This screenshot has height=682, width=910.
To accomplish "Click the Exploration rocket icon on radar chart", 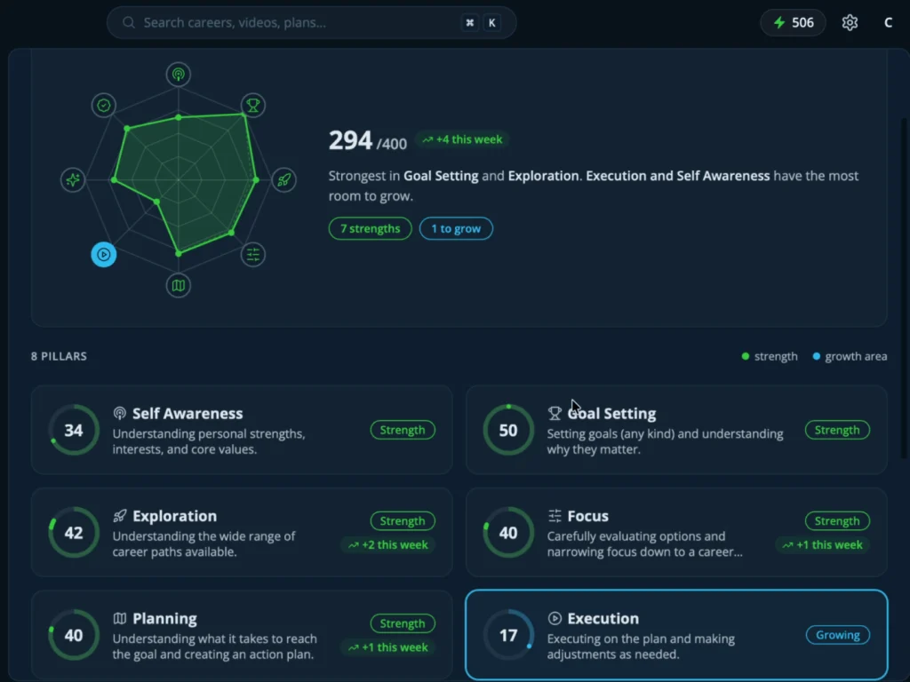I will point(283,179).
